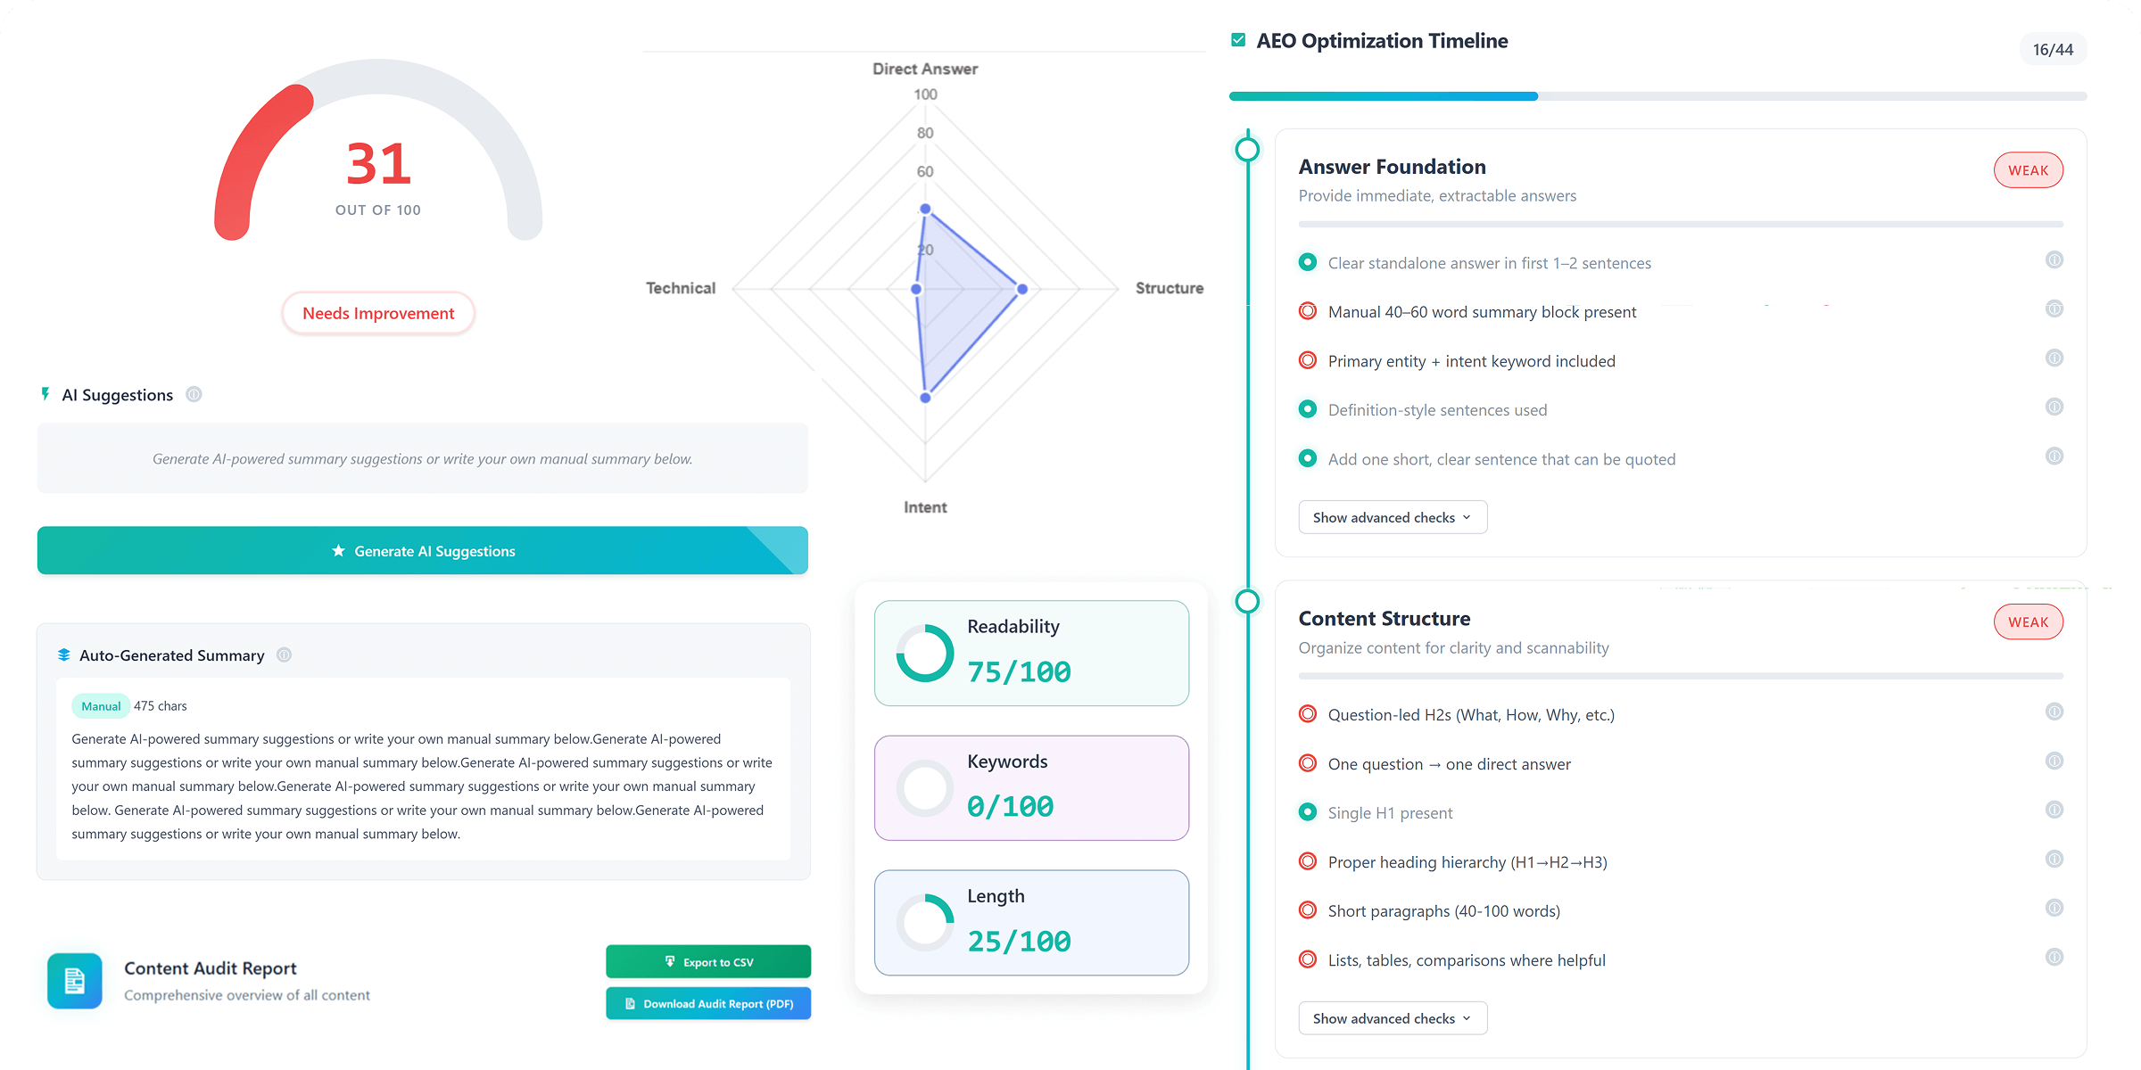
Task: Expand Show advanced checks under Answer Foundation
Action: click(x=1393, y=516)
